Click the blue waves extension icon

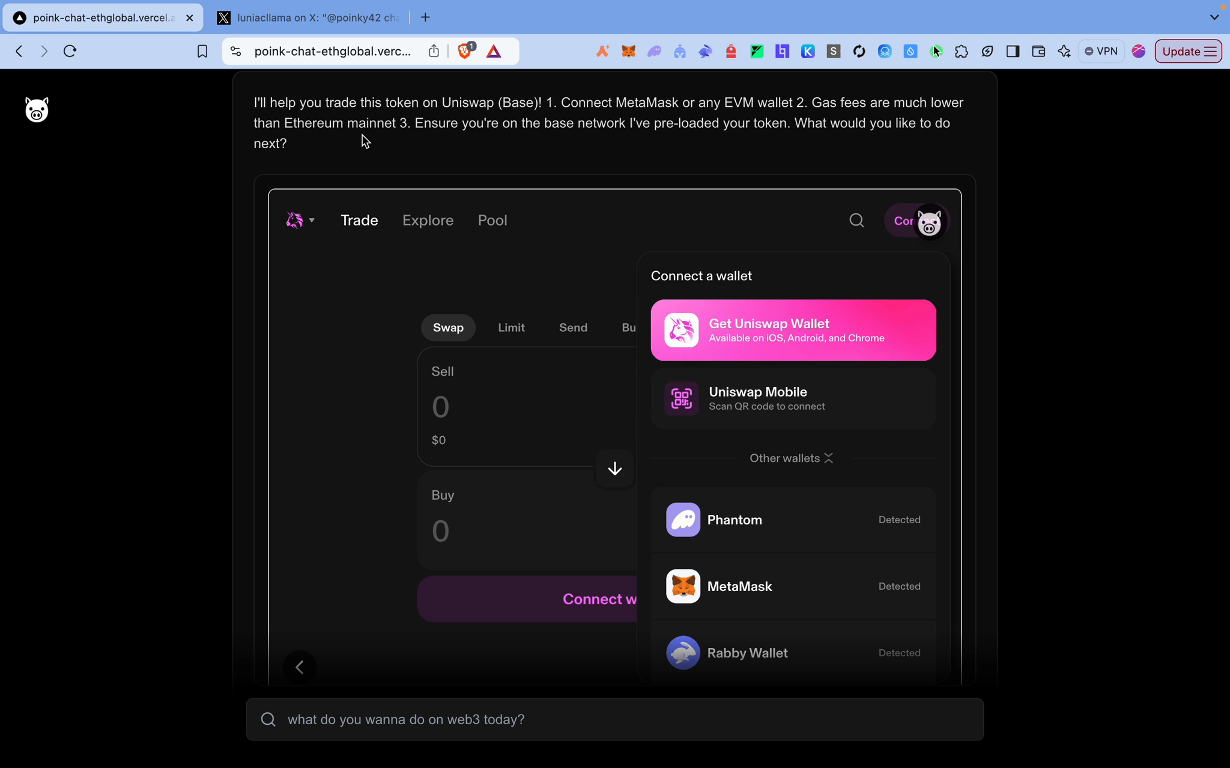tap(885, 52)
